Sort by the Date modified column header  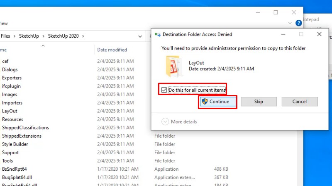112,50
